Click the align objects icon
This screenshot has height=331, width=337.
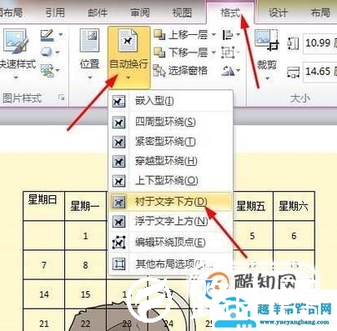click(x=228, y=35)
